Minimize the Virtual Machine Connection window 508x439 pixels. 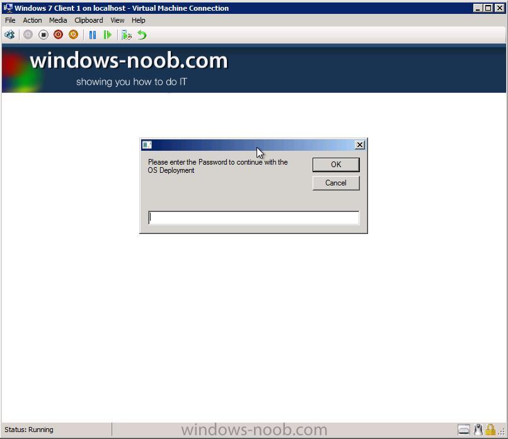click(x=477, y=8)
